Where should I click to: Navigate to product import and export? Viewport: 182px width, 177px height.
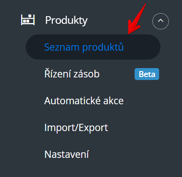(76, 128)
